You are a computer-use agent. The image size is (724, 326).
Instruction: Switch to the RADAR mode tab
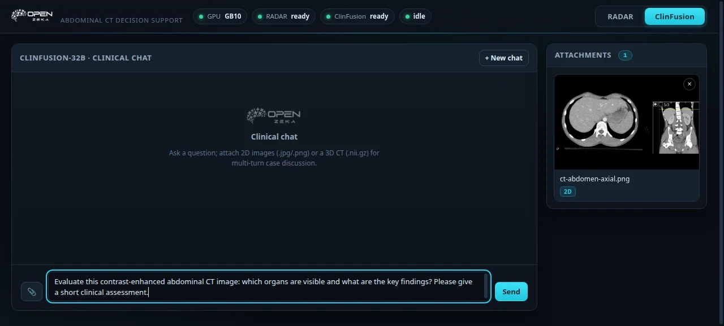(620, 16)
